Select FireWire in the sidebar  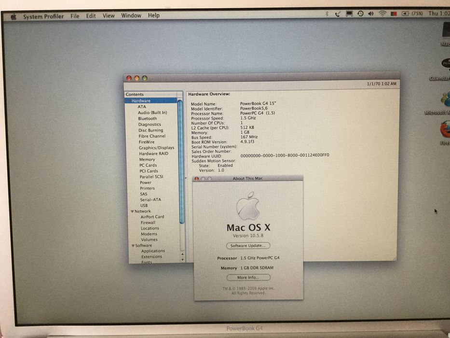click(147, 142)
